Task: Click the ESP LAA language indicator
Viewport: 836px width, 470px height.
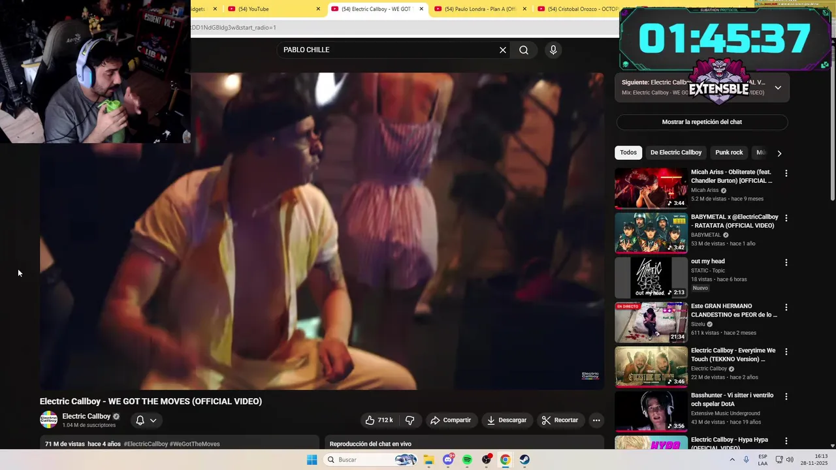Action: tap(763, 460)
